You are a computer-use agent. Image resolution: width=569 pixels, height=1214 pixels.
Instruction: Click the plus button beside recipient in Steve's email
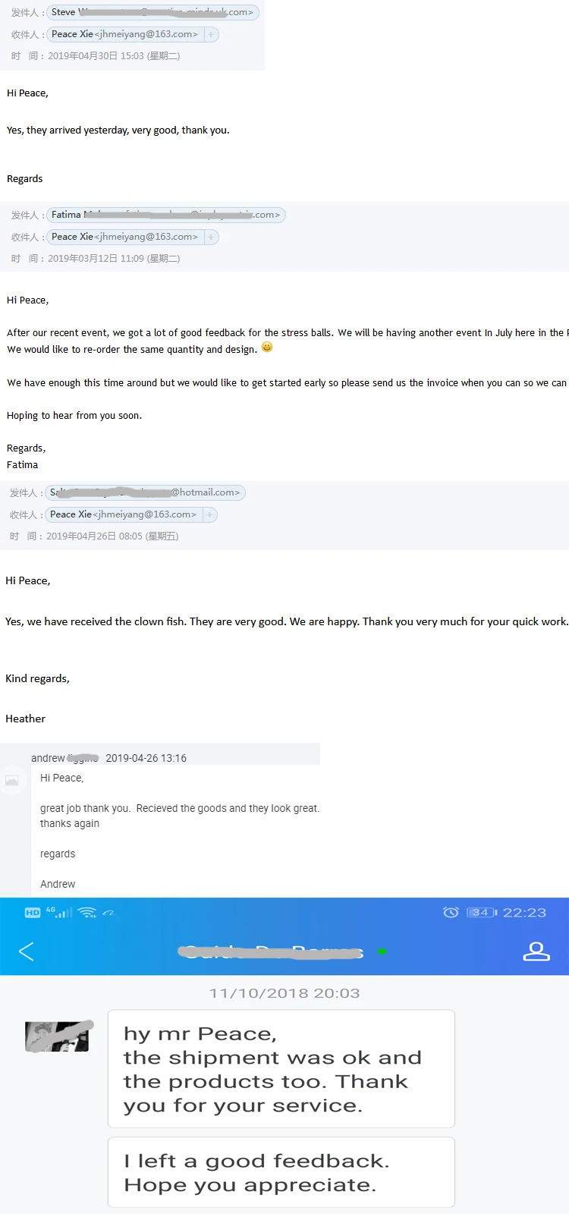click(x=211, y=34)
